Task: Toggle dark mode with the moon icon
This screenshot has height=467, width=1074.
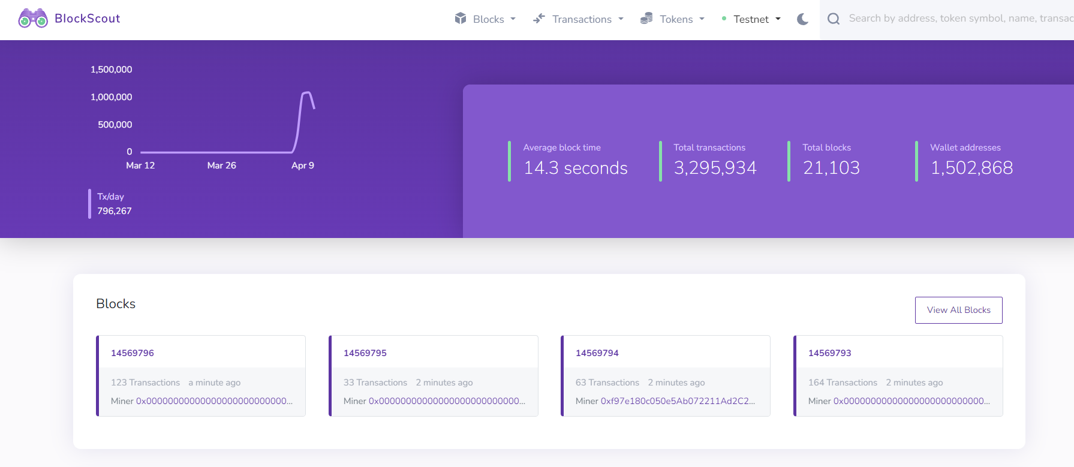Action: 802,19
